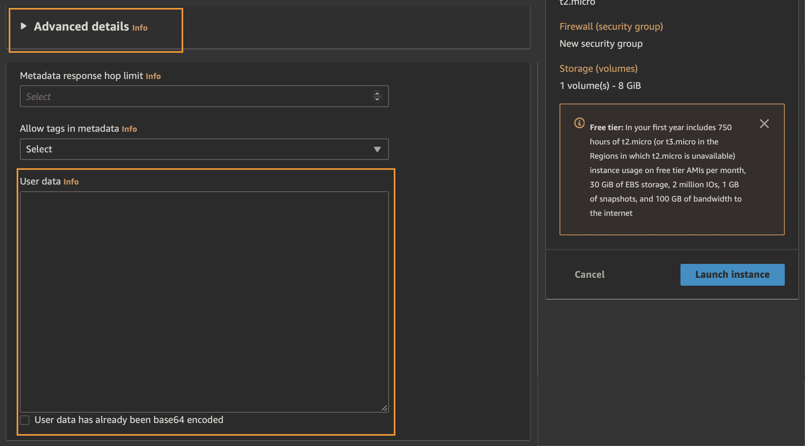Enable User data already base64 encoded checkbox
Viewport: 805px width, 446px height.
tap(25, 420)
